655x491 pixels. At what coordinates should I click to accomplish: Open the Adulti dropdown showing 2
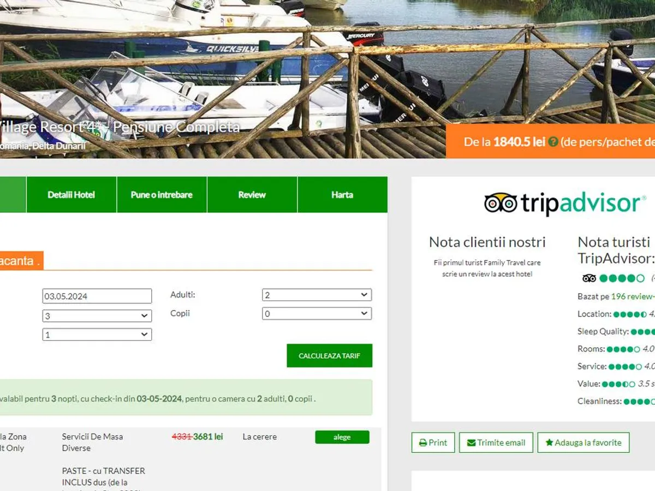coord(317,295)
